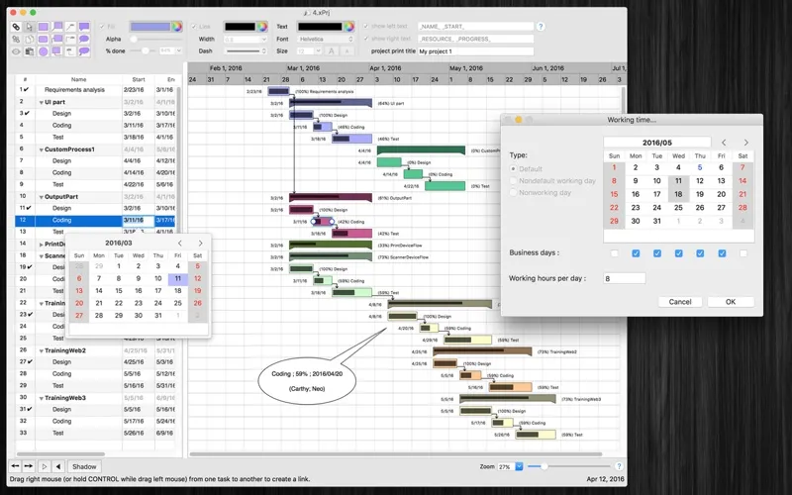Pick the square rectangle shape tool
792x495 pixels.
tap(43, 27)
